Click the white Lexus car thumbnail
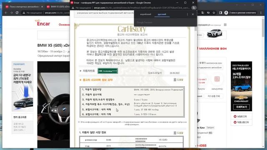Viewport: 267px width, 150px height. (x=214, y=33)
